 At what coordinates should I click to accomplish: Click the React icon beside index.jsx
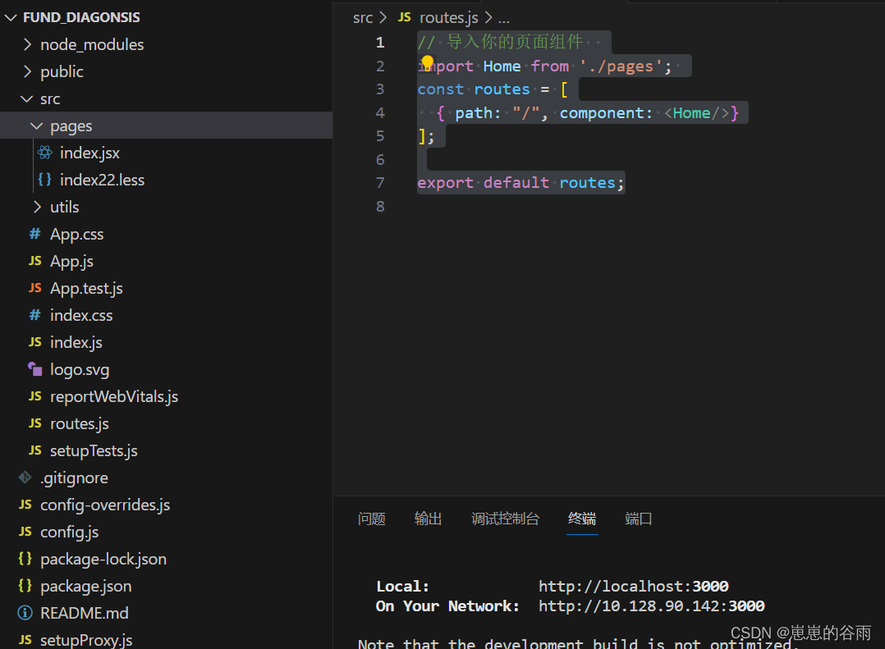(44, 153)
